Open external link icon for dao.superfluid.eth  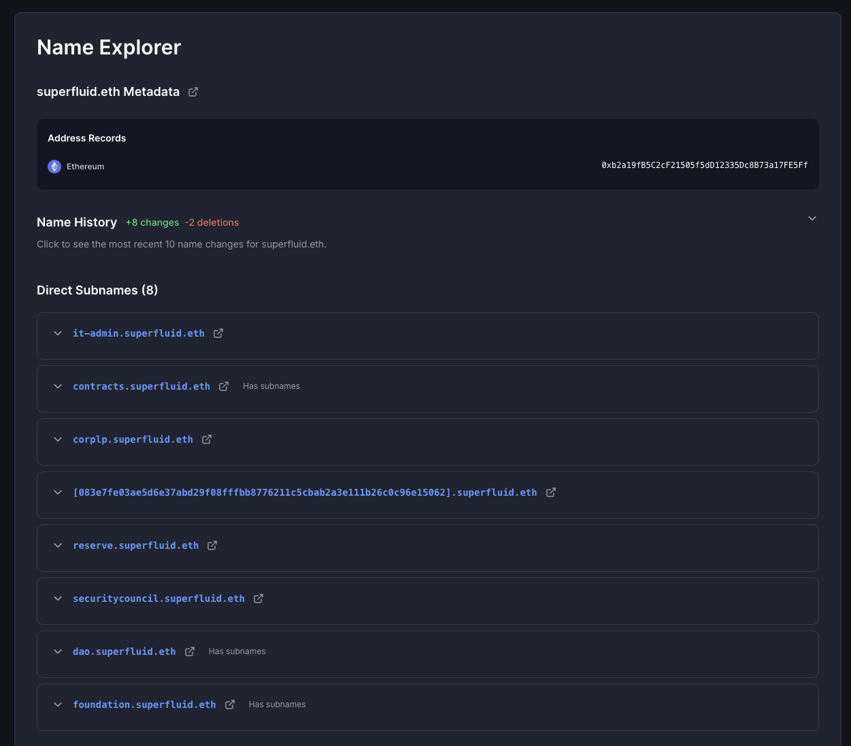click(190, 651)
